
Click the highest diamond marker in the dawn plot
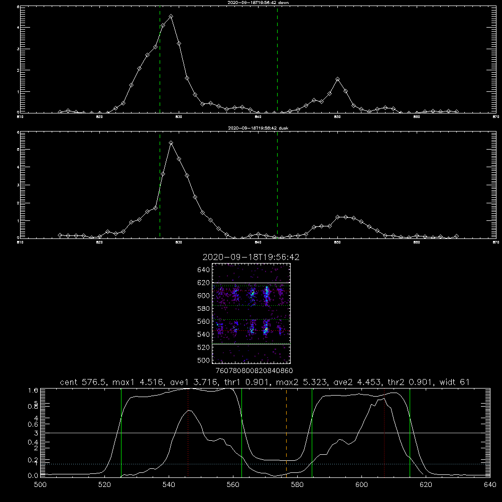(171, 17)
